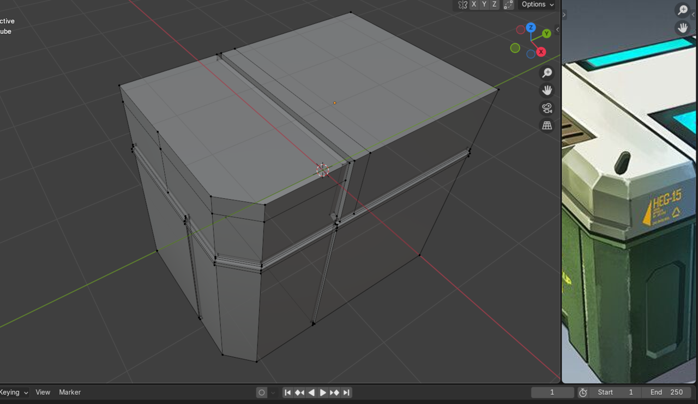Open the Options dropdown

[x=537, y=5]
